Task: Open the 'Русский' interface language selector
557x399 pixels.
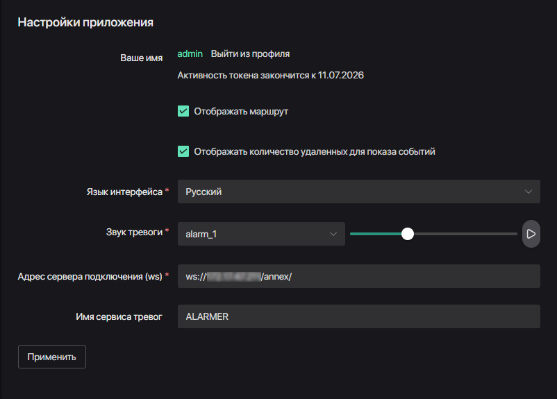Action: (x=347, y=192)
